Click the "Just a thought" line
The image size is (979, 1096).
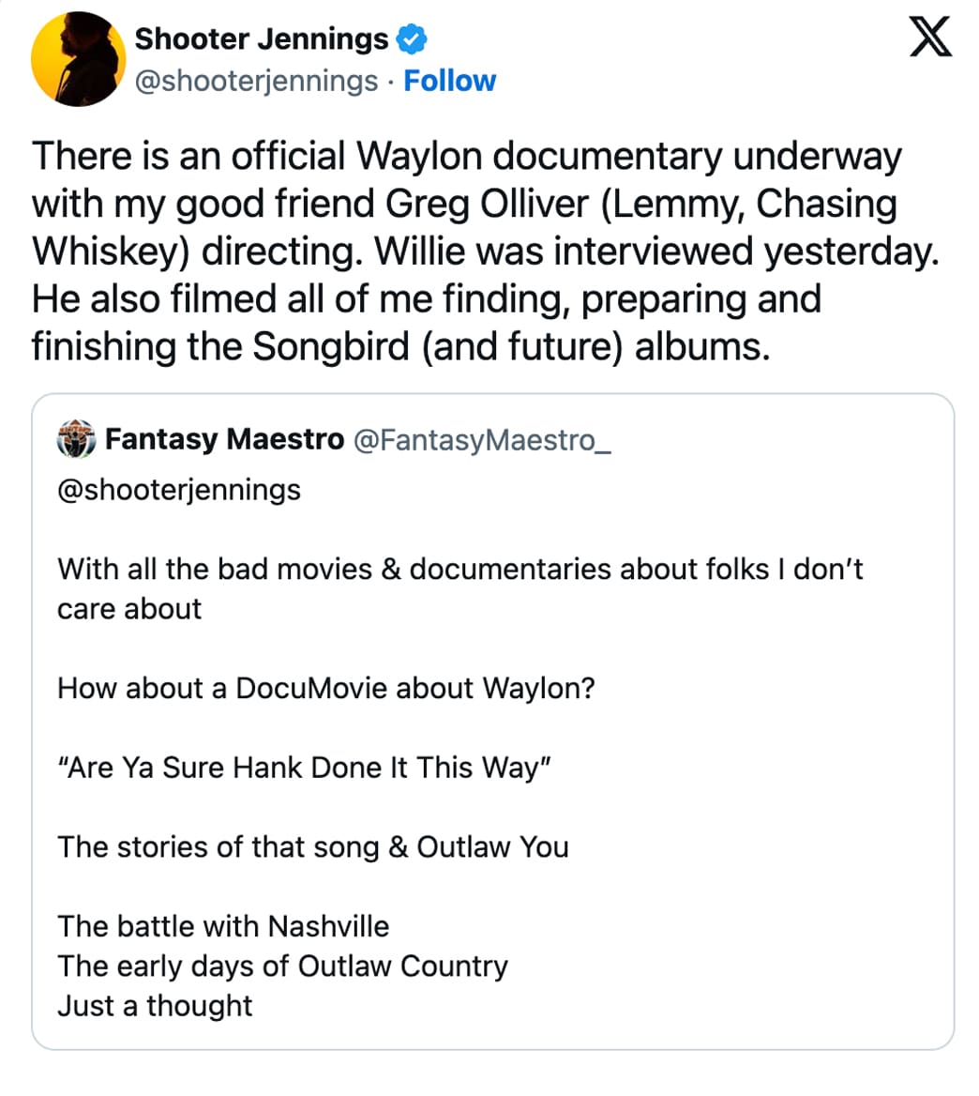click(x=155, y=1006)
